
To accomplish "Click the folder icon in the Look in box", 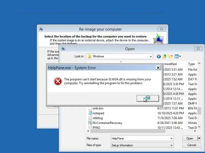I will [x=89, y=56].
